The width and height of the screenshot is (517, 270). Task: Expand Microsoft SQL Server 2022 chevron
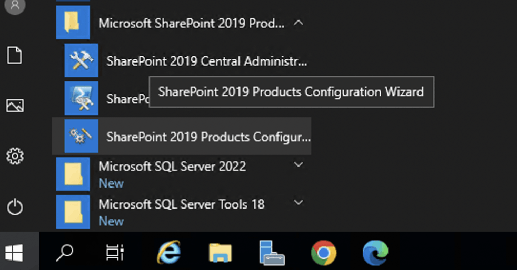point(299,165)
